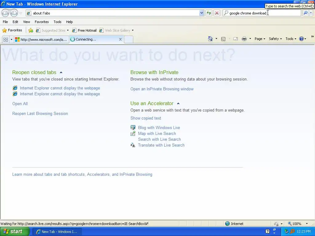This screenshot has height=236, width=315.
Task: Collapse the Reopen closed tabs section
Action: click(61, 73)
